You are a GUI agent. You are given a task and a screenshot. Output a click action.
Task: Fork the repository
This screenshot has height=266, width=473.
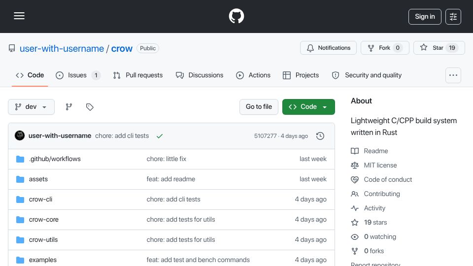point(385,48)
